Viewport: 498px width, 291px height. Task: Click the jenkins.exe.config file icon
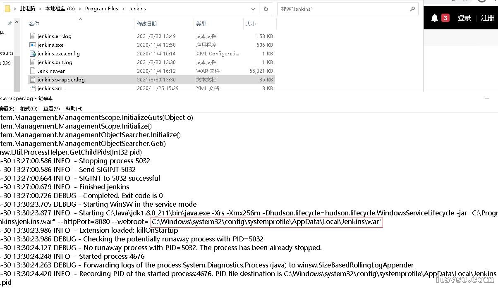coord(33,53)
